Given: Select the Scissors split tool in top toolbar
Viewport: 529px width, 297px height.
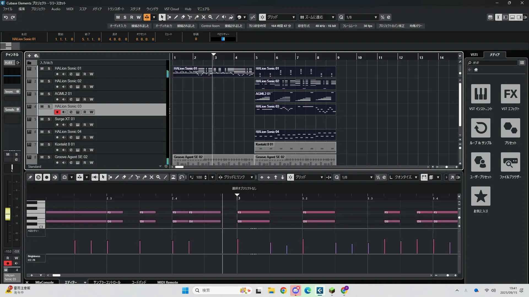Looking at the screenshot, I should click(x=190, y=17).
